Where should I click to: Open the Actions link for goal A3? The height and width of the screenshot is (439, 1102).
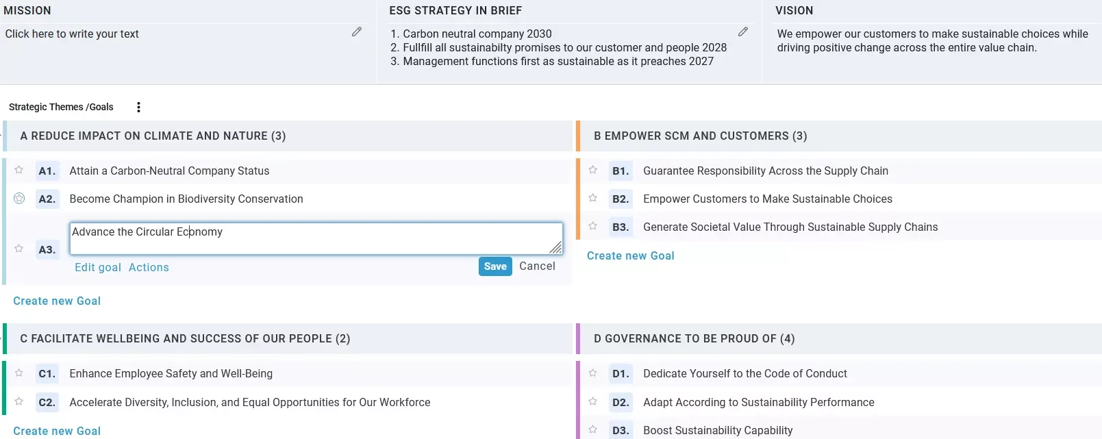pos(149,268)
